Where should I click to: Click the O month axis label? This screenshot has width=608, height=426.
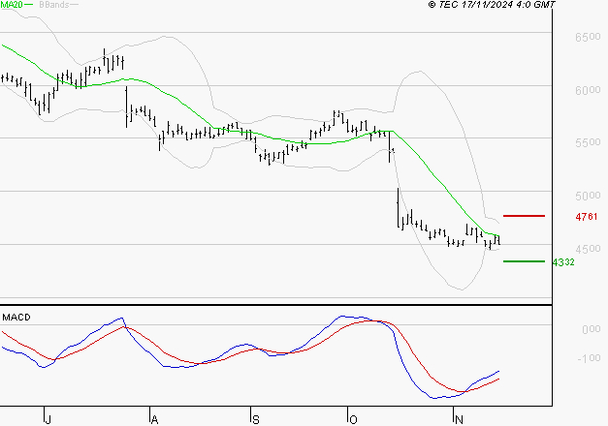point(353,420)
